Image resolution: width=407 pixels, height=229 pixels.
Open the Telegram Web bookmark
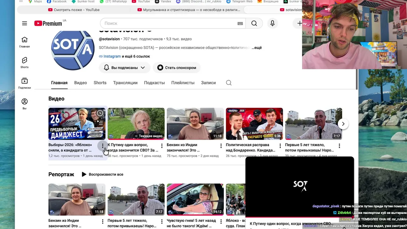[239, 1]
